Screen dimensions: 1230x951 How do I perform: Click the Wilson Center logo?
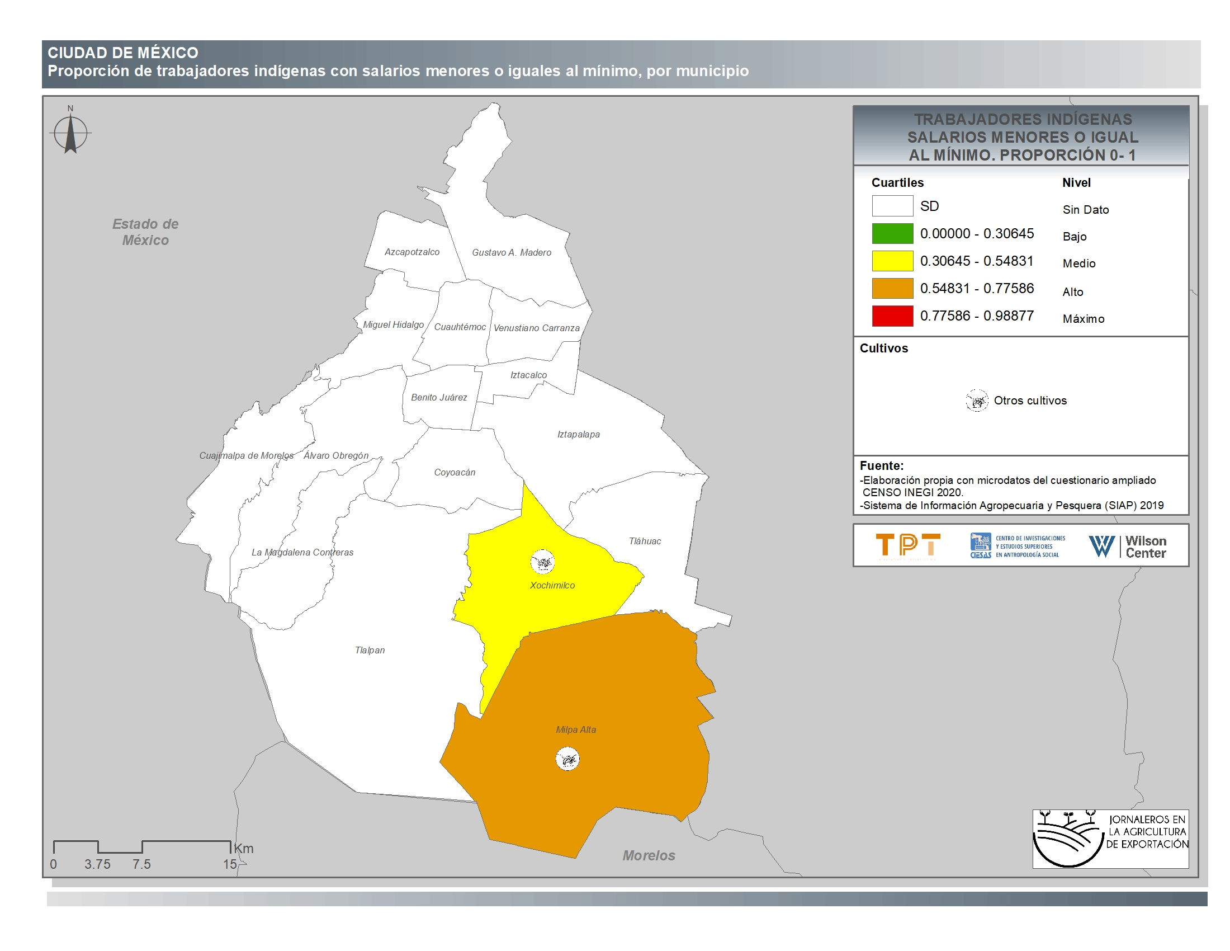pos(1128,546)
